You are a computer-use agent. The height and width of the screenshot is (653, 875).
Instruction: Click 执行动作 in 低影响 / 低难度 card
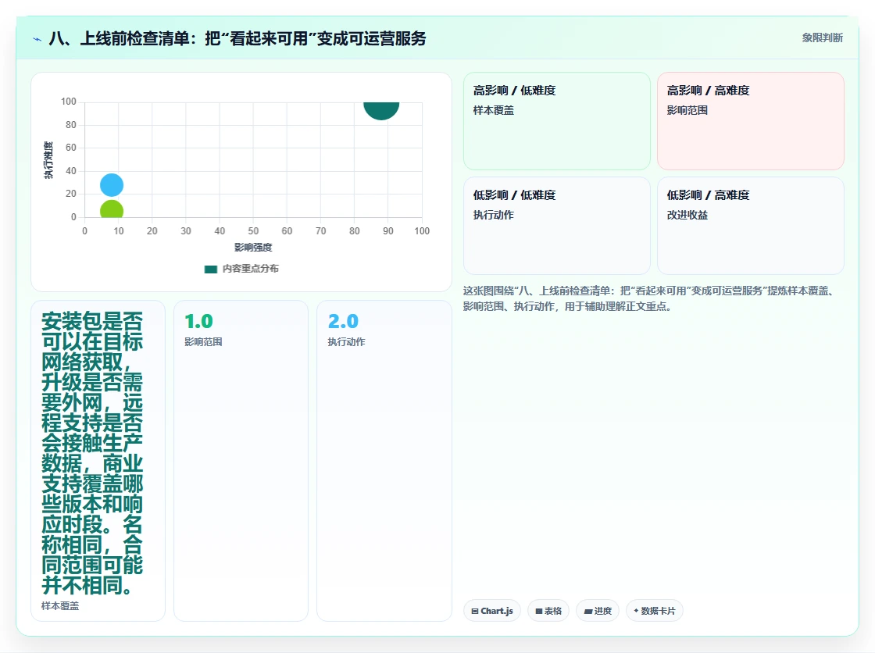(493, 216)
